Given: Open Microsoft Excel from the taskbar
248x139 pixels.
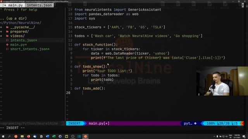Looking at the screenshot, I should pyautogui.click(x=54, y=136).
